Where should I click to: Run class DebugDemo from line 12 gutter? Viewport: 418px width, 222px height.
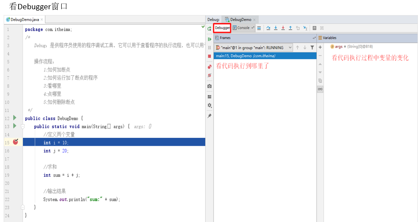coord(15,118)
